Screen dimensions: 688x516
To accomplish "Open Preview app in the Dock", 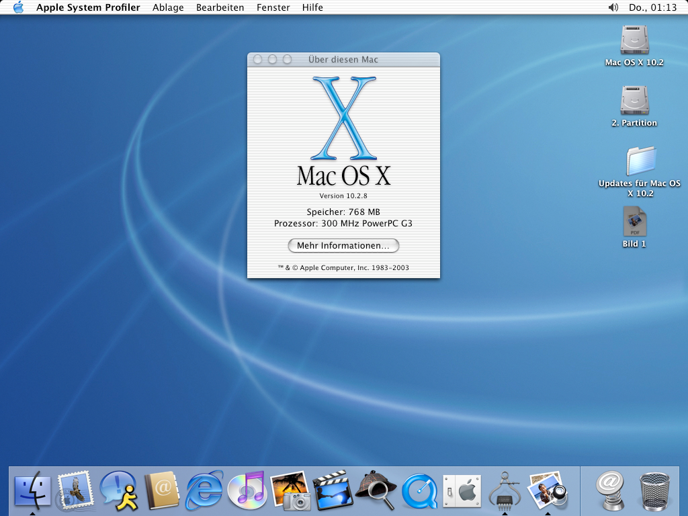I will (x=548, y=490).
